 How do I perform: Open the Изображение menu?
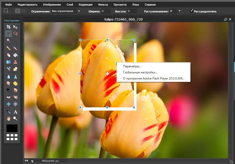[52, 4]
